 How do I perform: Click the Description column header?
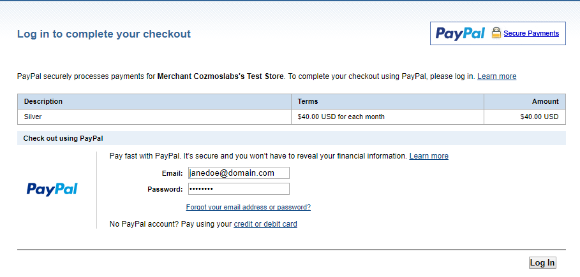43,101
